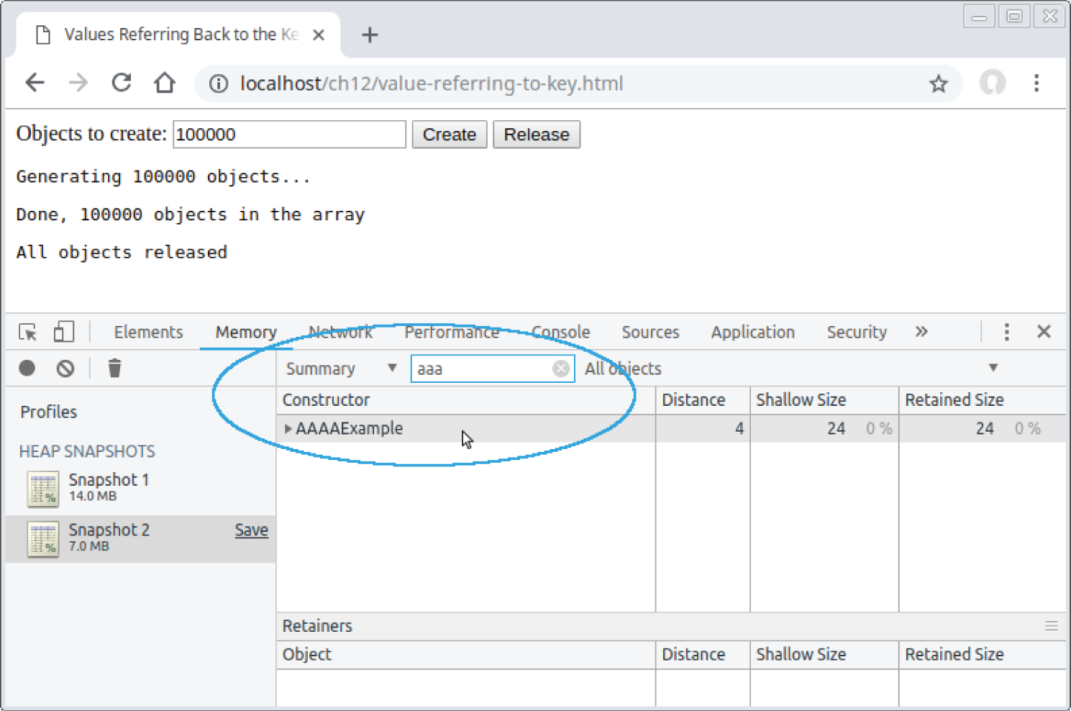Expand the AAAAExample constructor entry
Image resolution: width=1071 pixels, height=711 pixels.
288,428
